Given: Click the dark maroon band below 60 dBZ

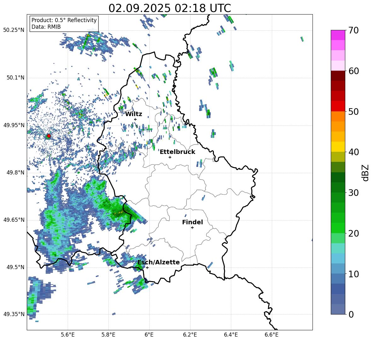Looking at the screenshot, I should (338, 75).
